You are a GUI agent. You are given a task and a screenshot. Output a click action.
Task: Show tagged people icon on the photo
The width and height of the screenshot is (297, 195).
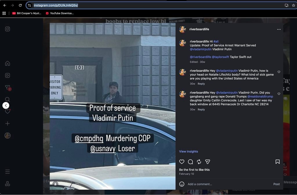click(55, 184)
